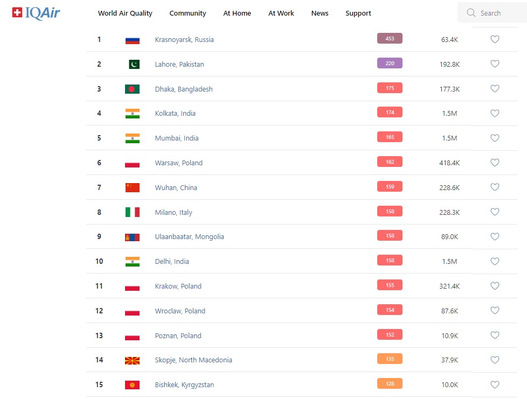Open the Milano, Italy link
This screenshot has height=399, width=527.
(173, 213)
